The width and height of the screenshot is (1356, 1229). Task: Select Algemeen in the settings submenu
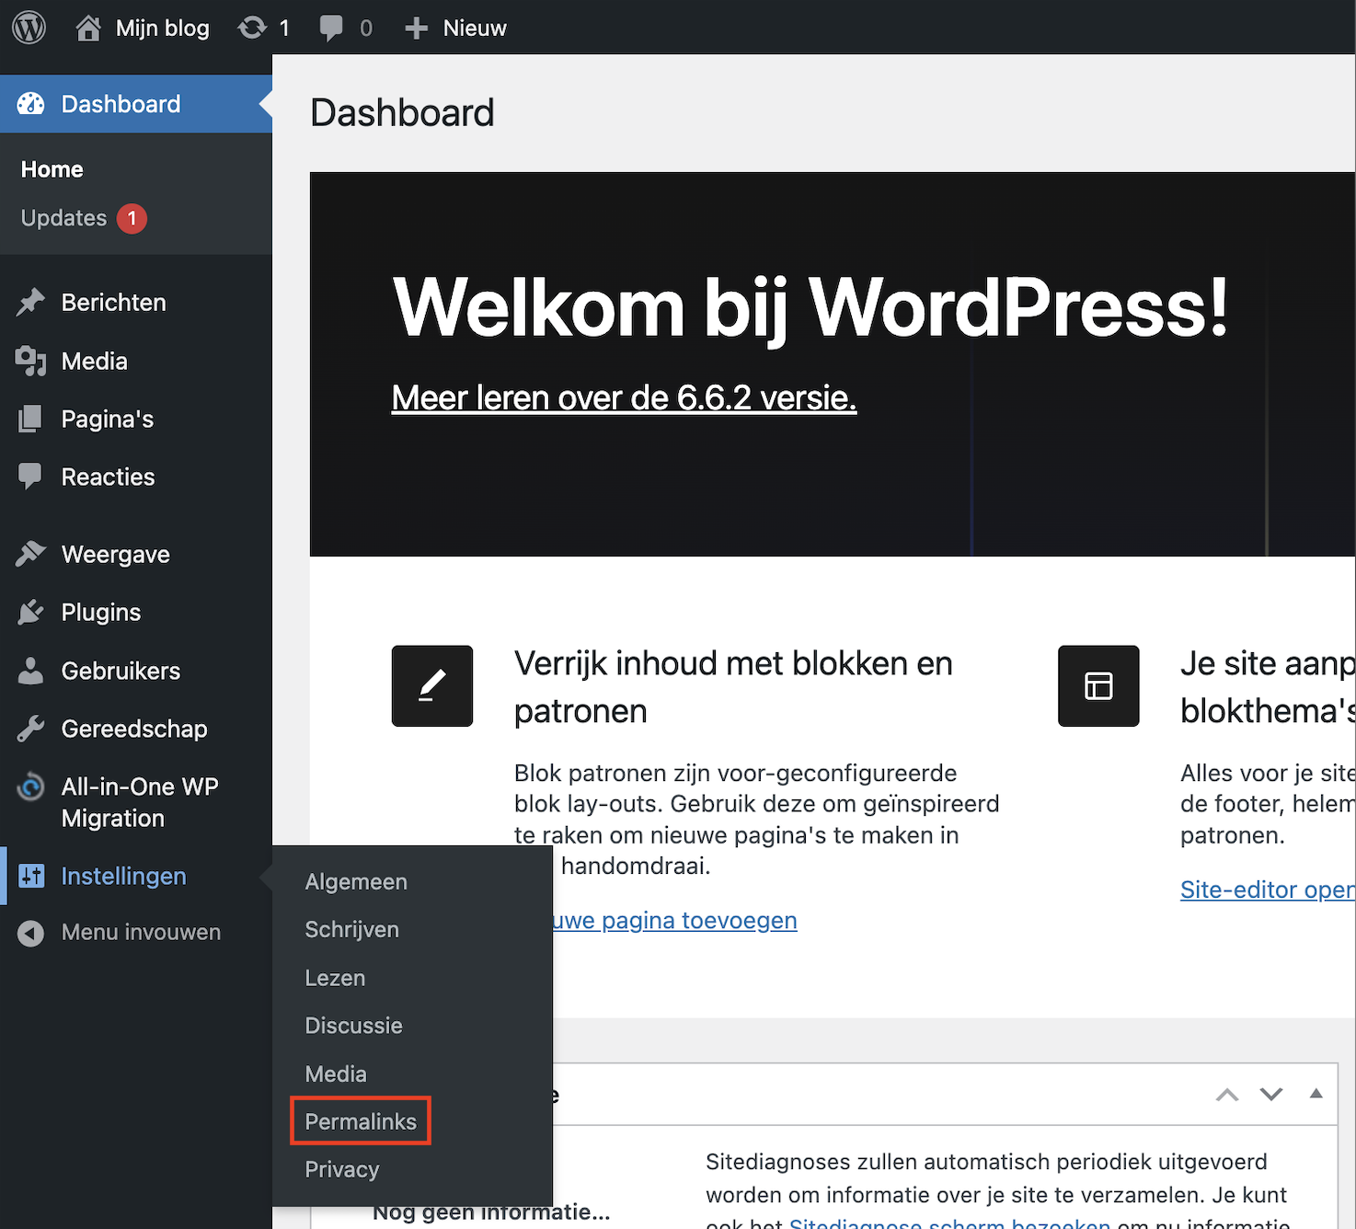point(356,881)
